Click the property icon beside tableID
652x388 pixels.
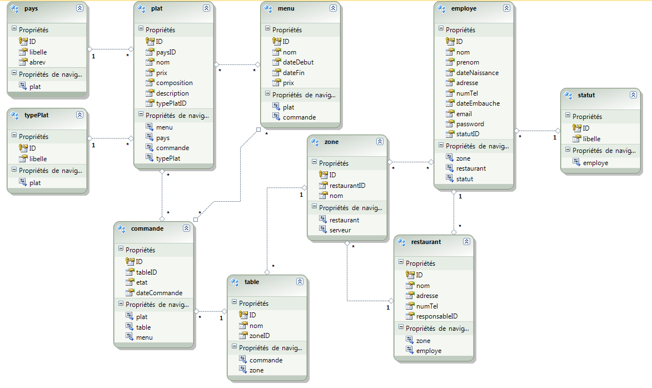[x=130, y=272]
